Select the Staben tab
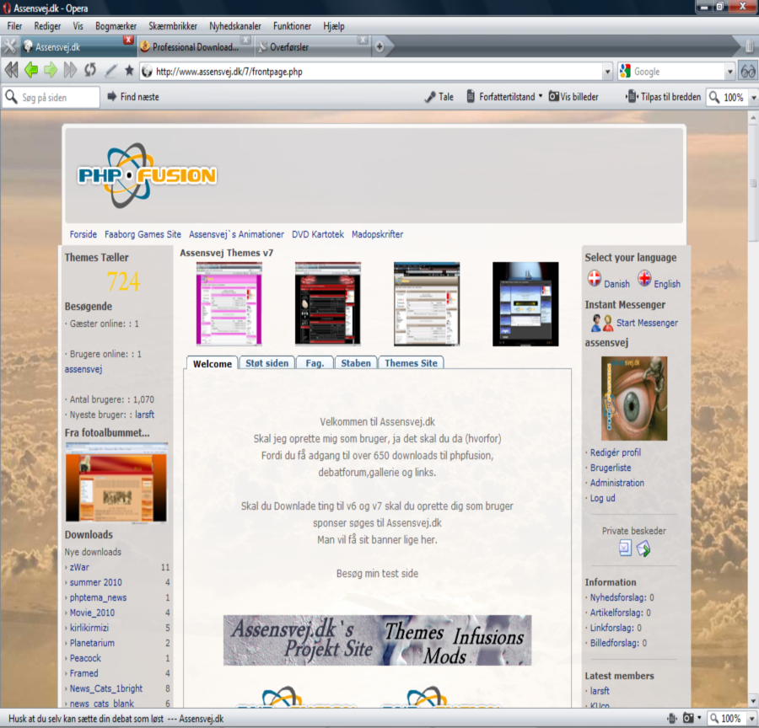This screenshot has width=759, height=728. pyautogui.click(x=356, y=363)
